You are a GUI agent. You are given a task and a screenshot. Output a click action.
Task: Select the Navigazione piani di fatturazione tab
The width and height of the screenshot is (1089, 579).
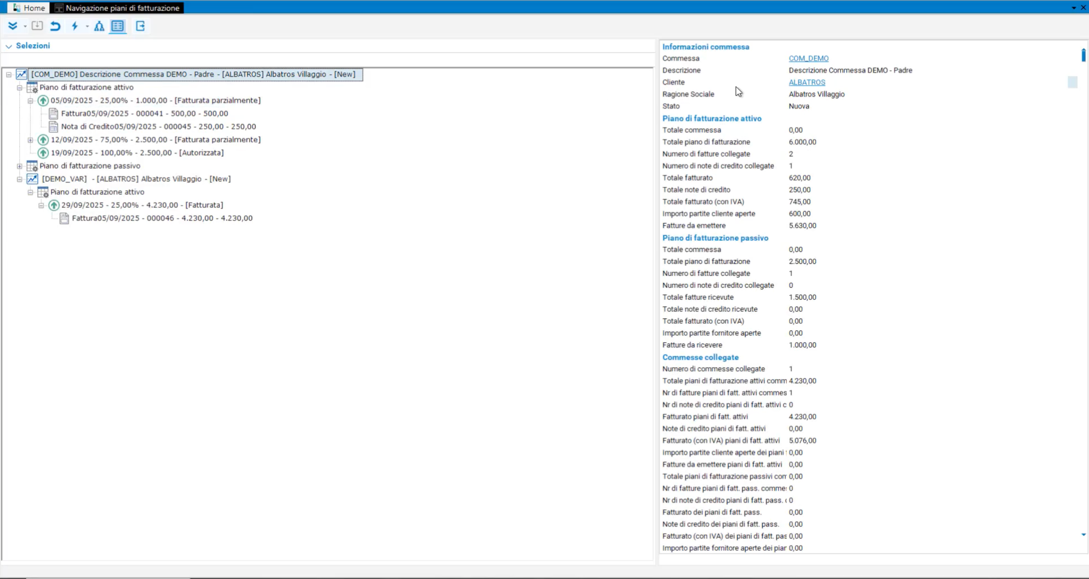(117, 8)
